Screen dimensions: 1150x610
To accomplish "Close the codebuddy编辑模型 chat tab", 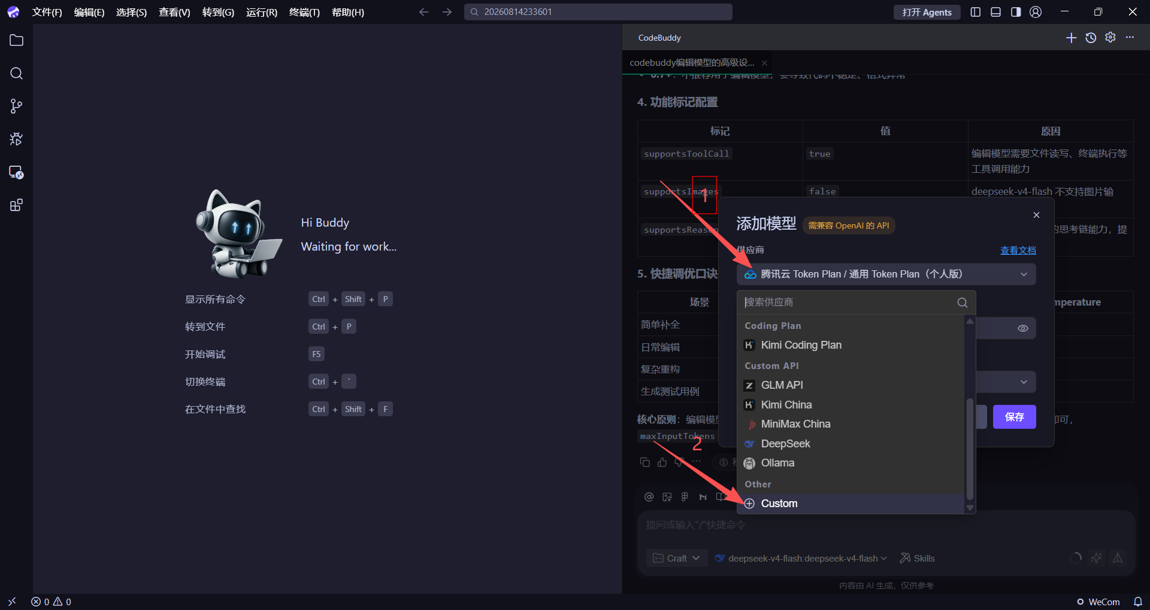I will (764, 63).
